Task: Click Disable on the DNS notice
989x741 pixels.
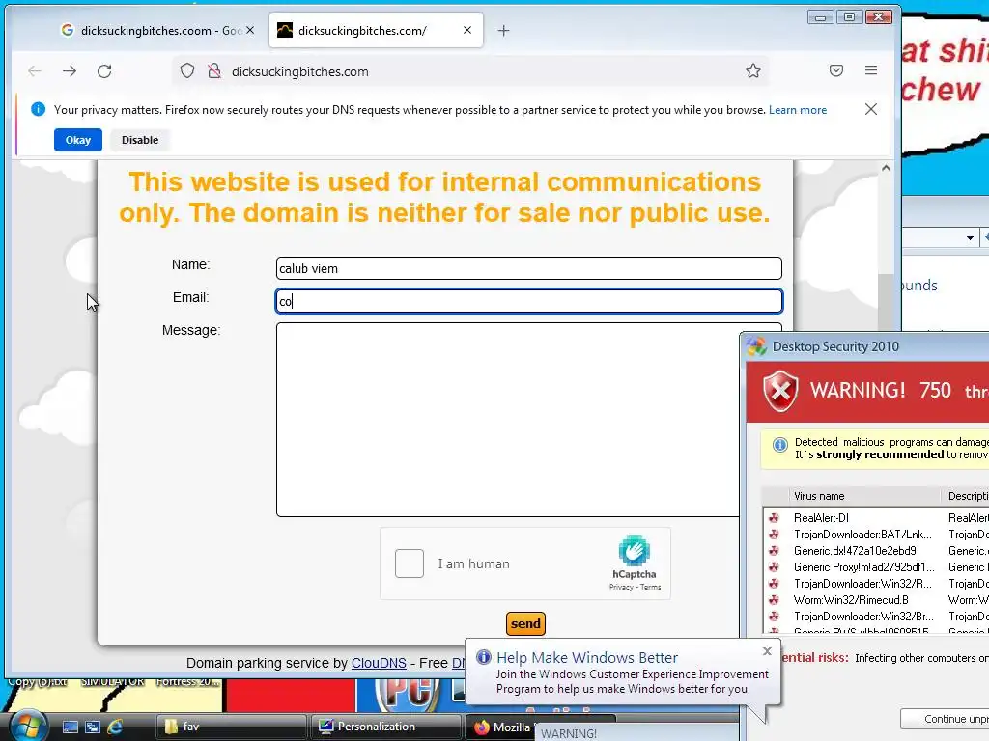Action: pyautogui.click(x=140, y=140)
